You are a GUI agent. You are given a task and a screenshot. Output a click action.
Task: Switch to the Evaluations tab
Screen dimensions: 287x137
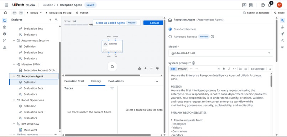tap(116, 81)
